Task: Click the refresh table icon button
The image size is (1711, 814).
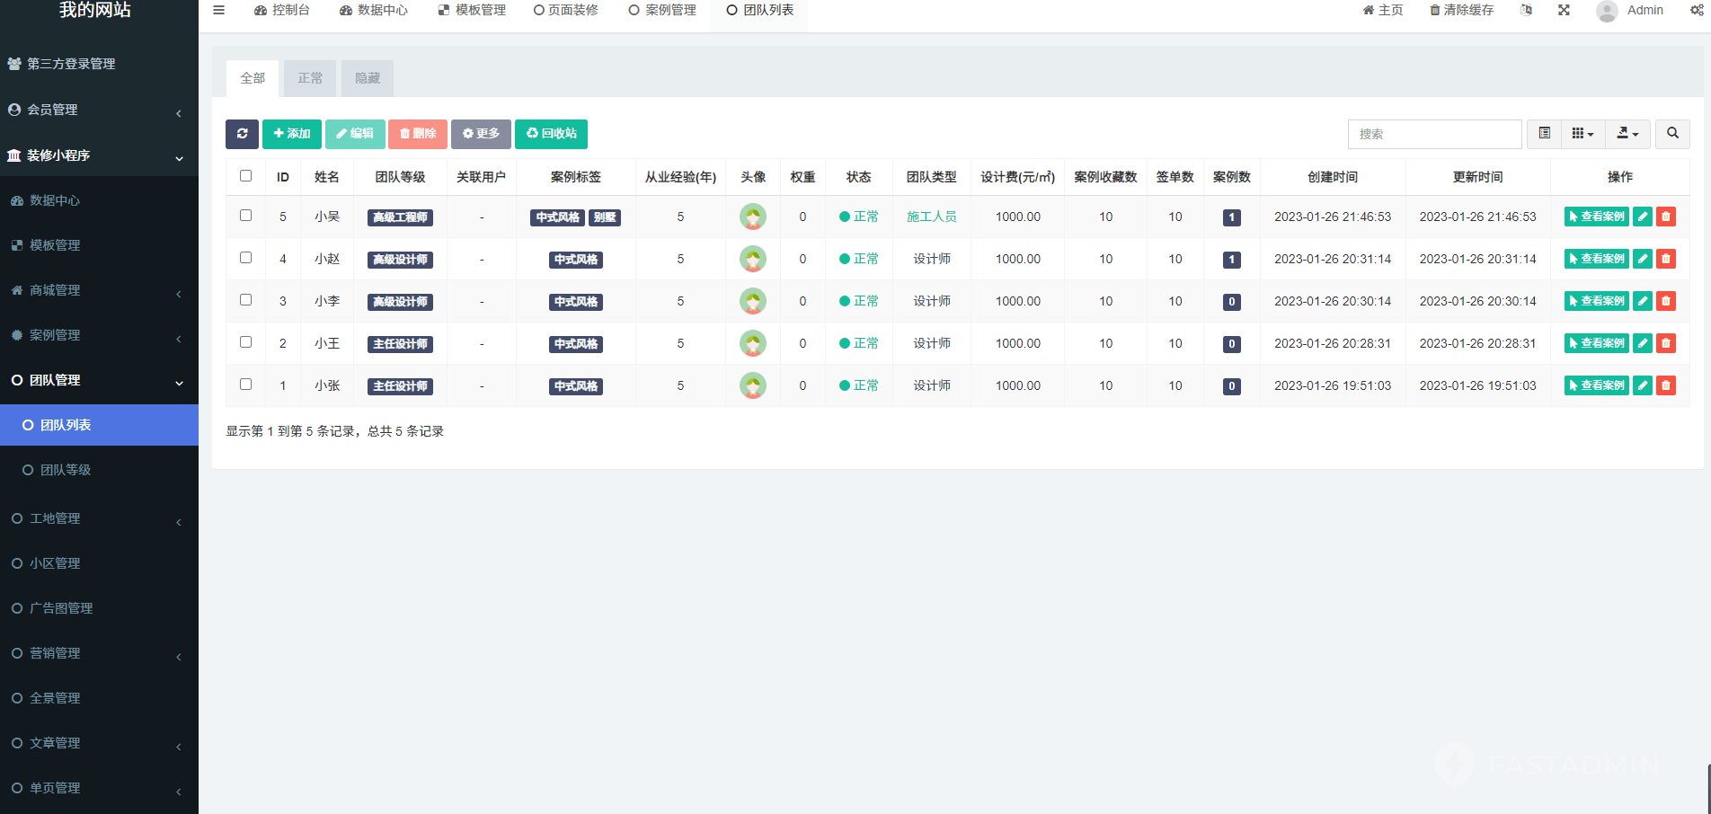Action: (x=242, y=134)
